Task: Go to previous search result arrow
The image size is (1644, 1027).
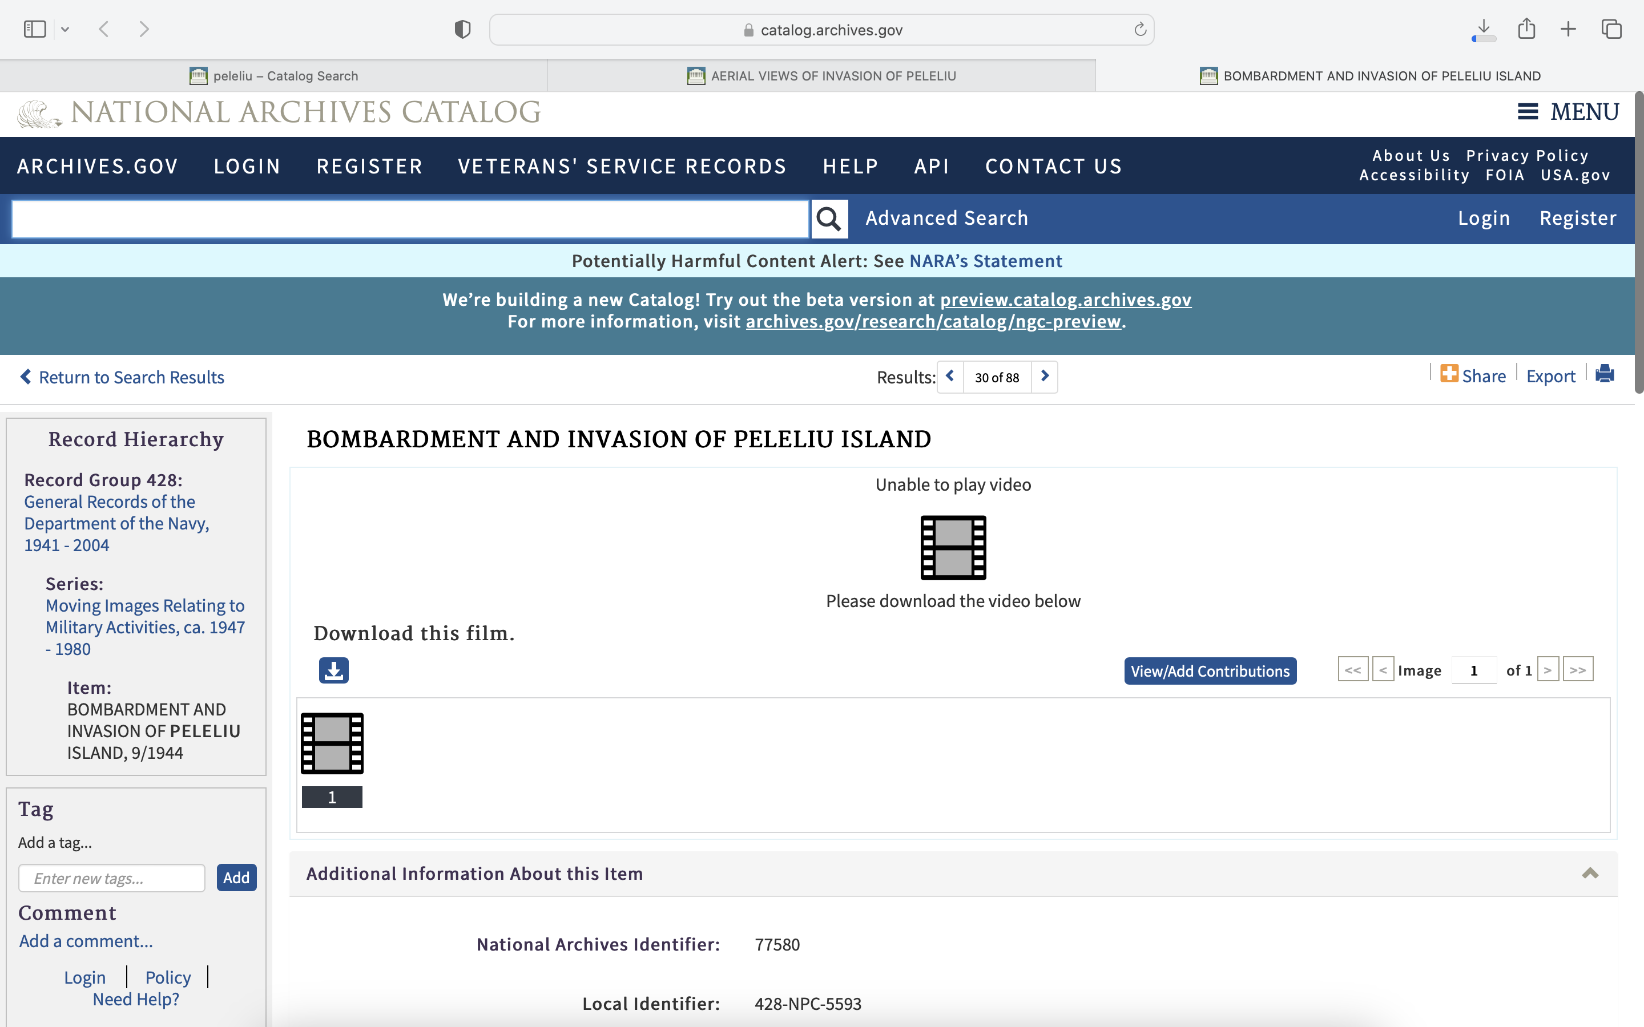Action: [950, 377]
